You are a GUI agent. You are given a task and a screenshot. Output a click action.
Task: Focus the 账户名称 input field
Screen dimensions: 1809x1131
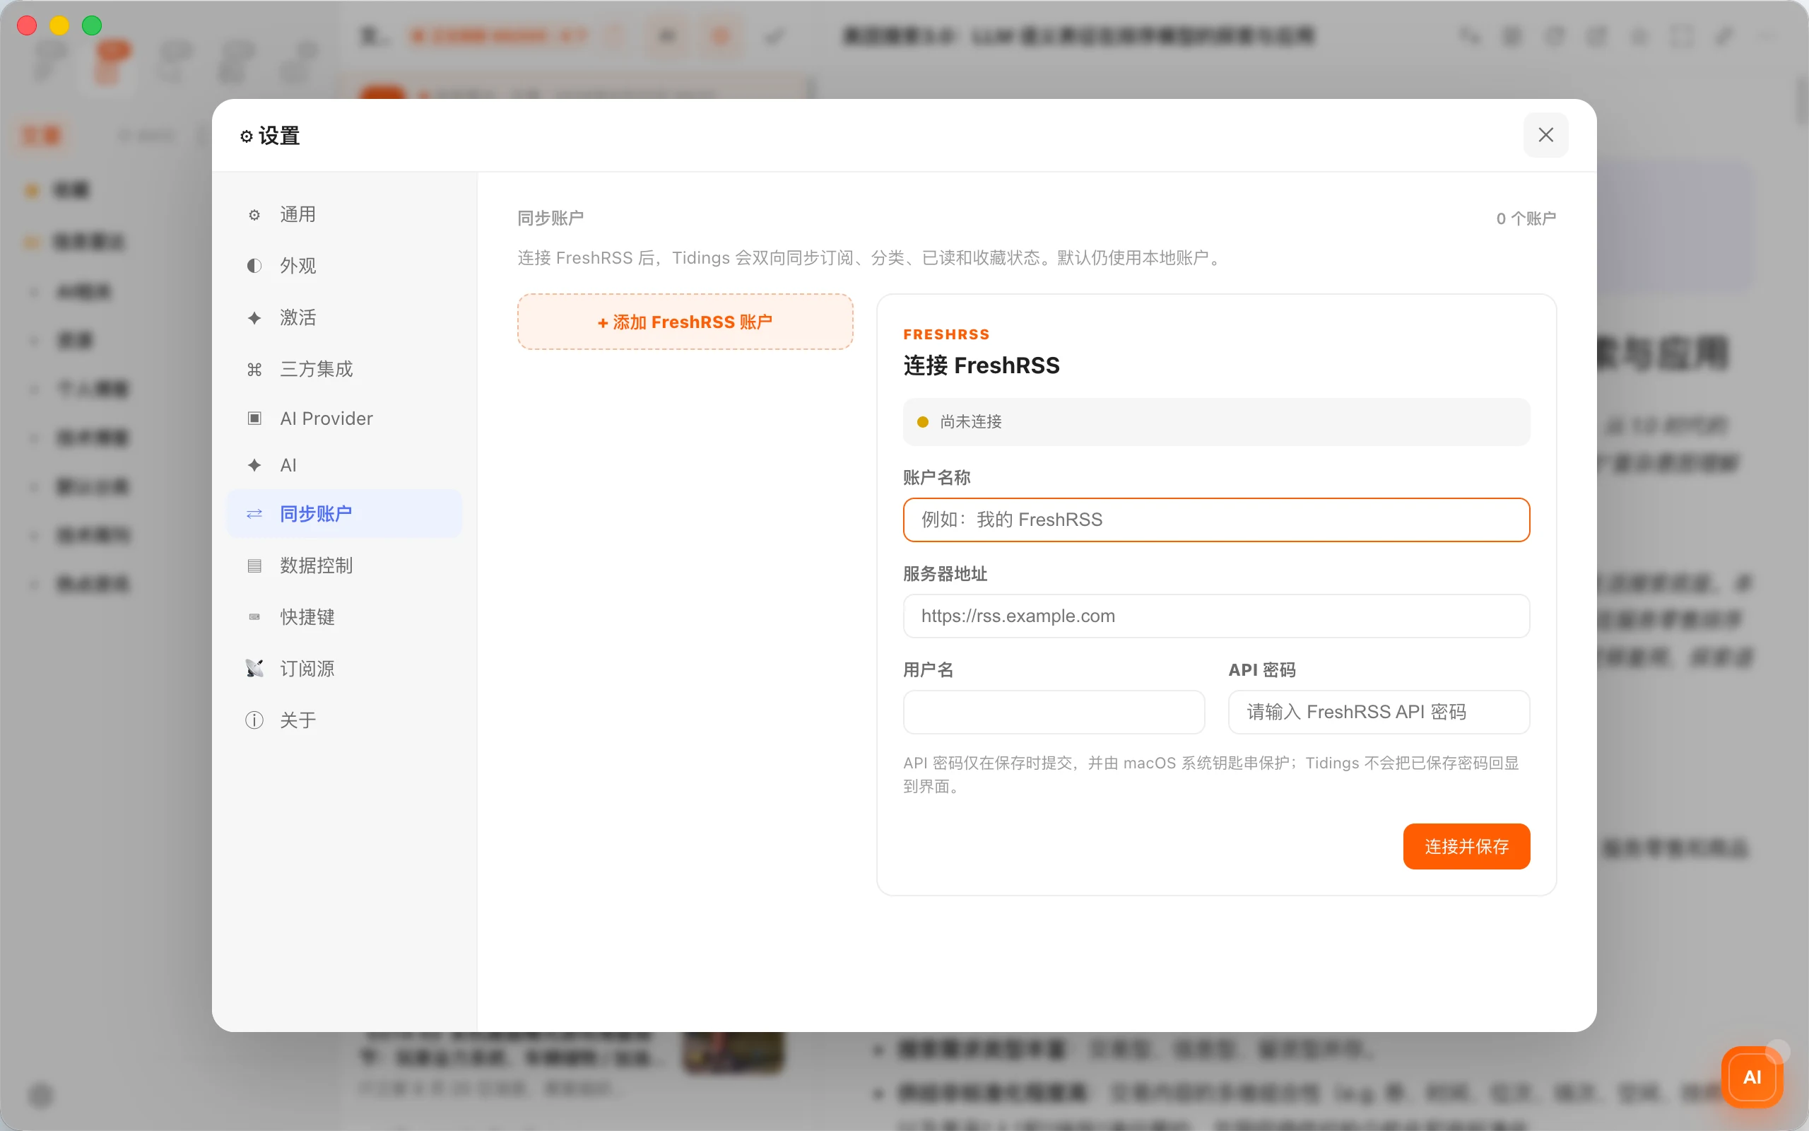pyautogui.click(x=1216, y=520)
